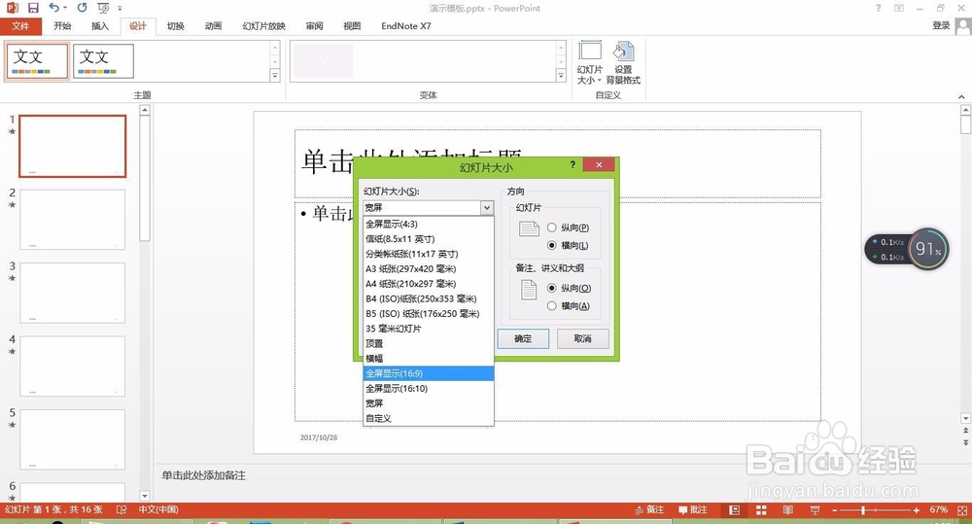
Task: Collapse the ribbon with the caret icon
Action: click(x=961, y=97)
